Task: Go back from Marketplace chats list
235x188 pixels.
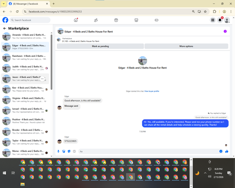Action: [5, 28]
